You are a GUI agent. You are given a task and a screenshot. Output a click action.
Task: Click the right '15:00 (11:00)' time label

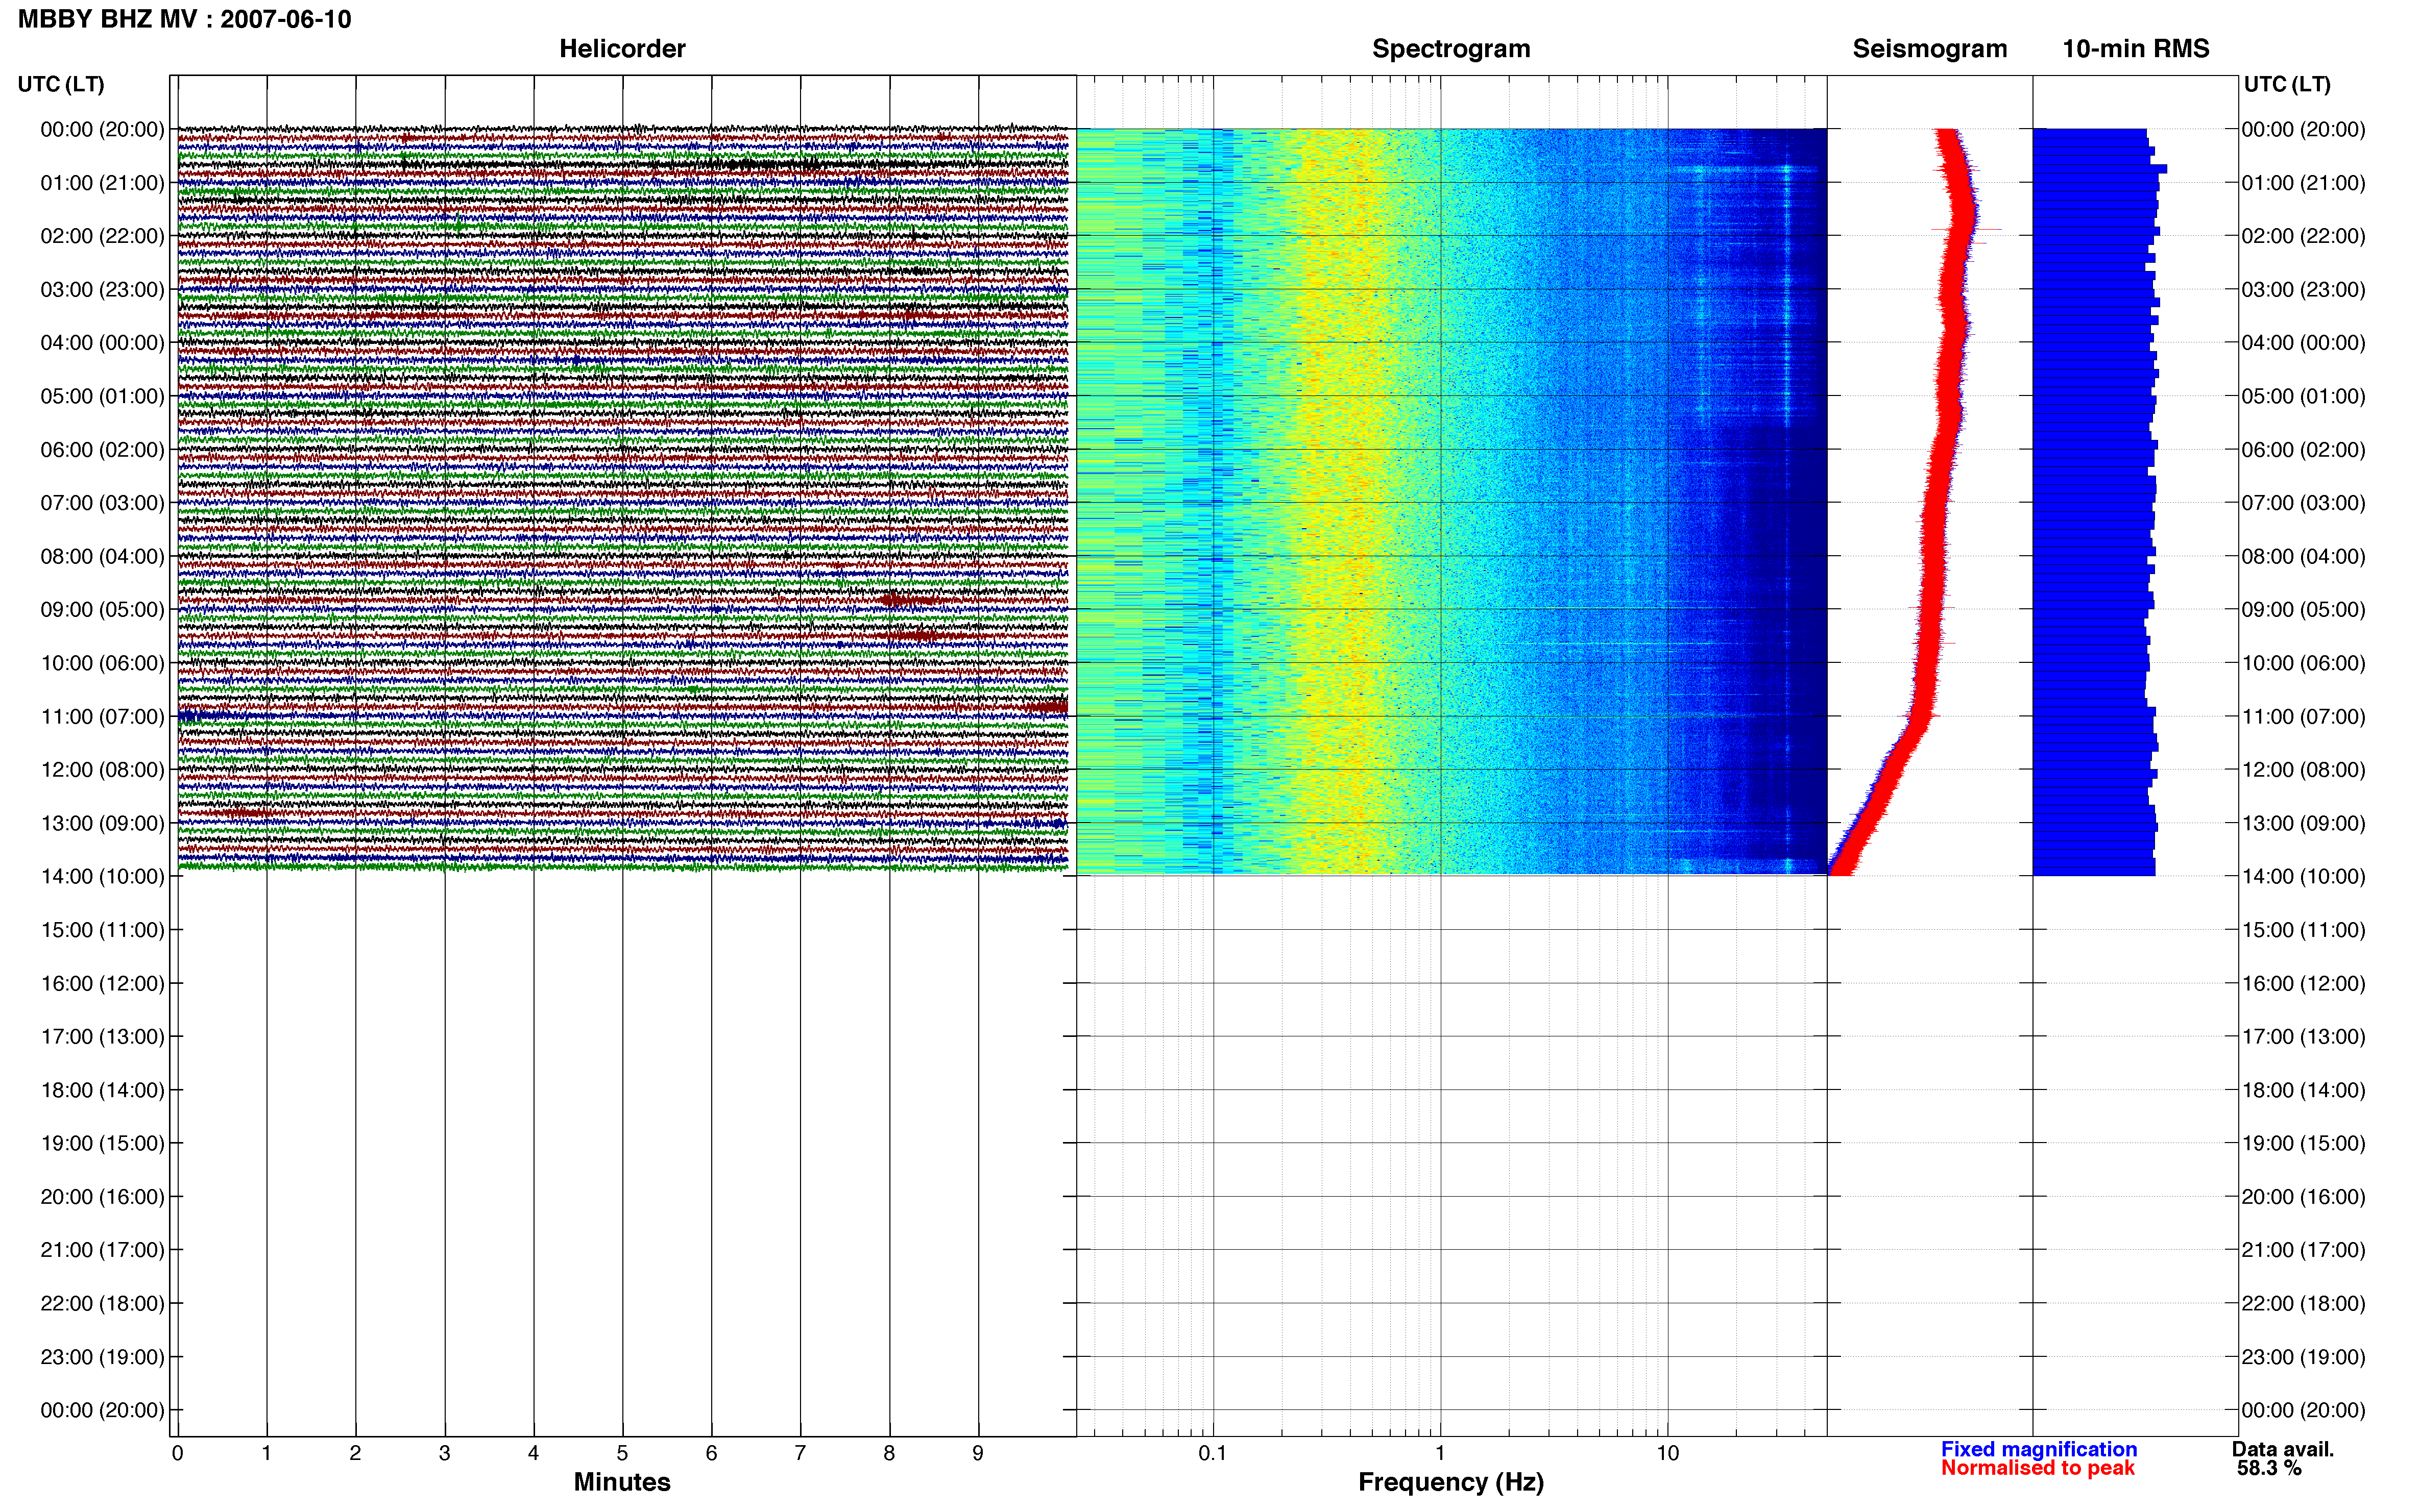pyautogui.click(x=2303, y=929)
